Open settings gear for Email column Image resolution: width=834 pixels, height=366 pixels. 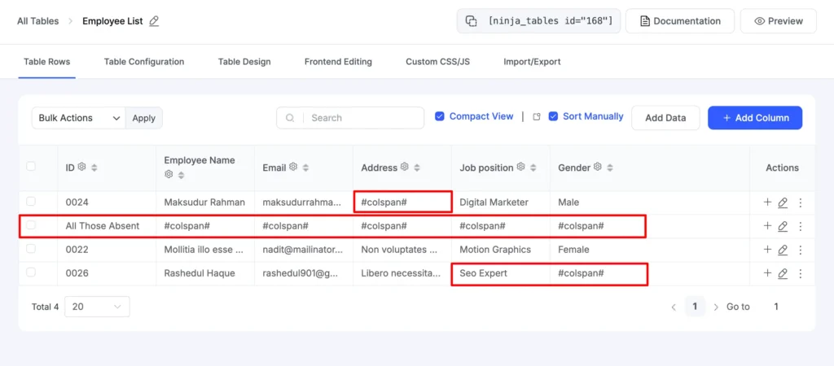293,168
